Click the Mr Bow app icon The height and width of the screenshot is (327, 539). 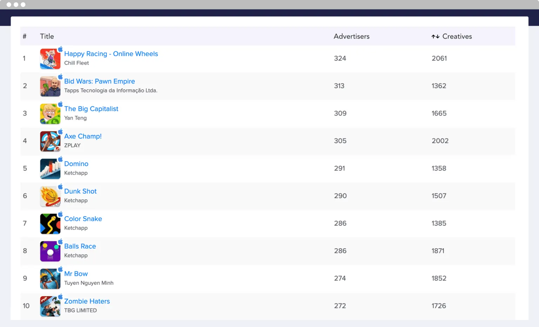(50, 279)
